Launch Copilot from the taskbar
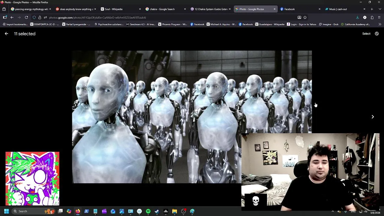Viewport: 384px width, 216px height. pos(69,211)
